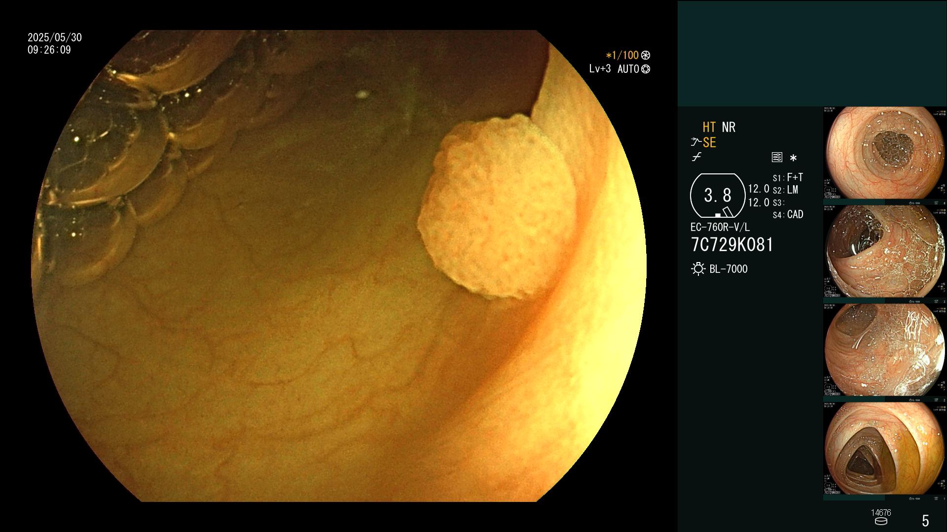The image size is (947, 532).
Task: Click the upper 12.0 value beside scope indicator
Action: pyautogui.click(x=759, y=189)
